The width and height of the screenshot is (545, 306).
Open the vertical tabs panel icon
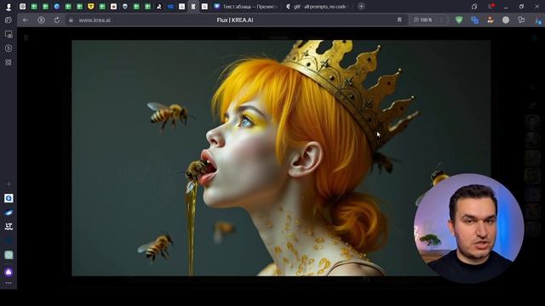click(9, 20)
